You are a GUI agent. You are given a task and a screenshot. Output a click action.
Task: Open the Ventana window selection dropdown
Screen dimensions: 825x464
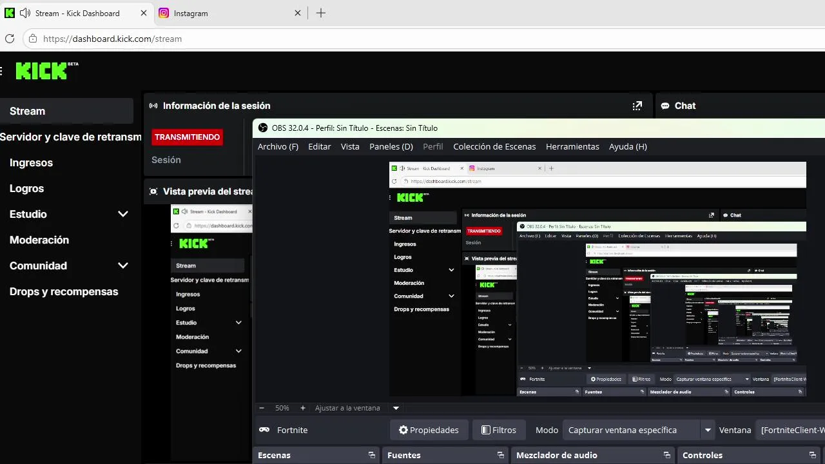[791, 430]
